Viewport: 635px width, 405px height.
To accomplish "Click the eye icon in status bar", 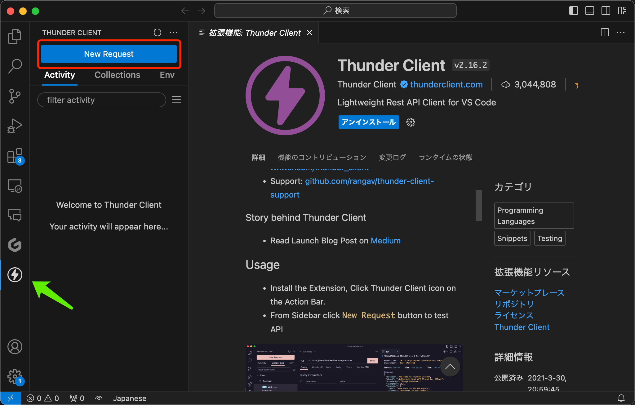I will pyautogui.click(x=99, y=398).
